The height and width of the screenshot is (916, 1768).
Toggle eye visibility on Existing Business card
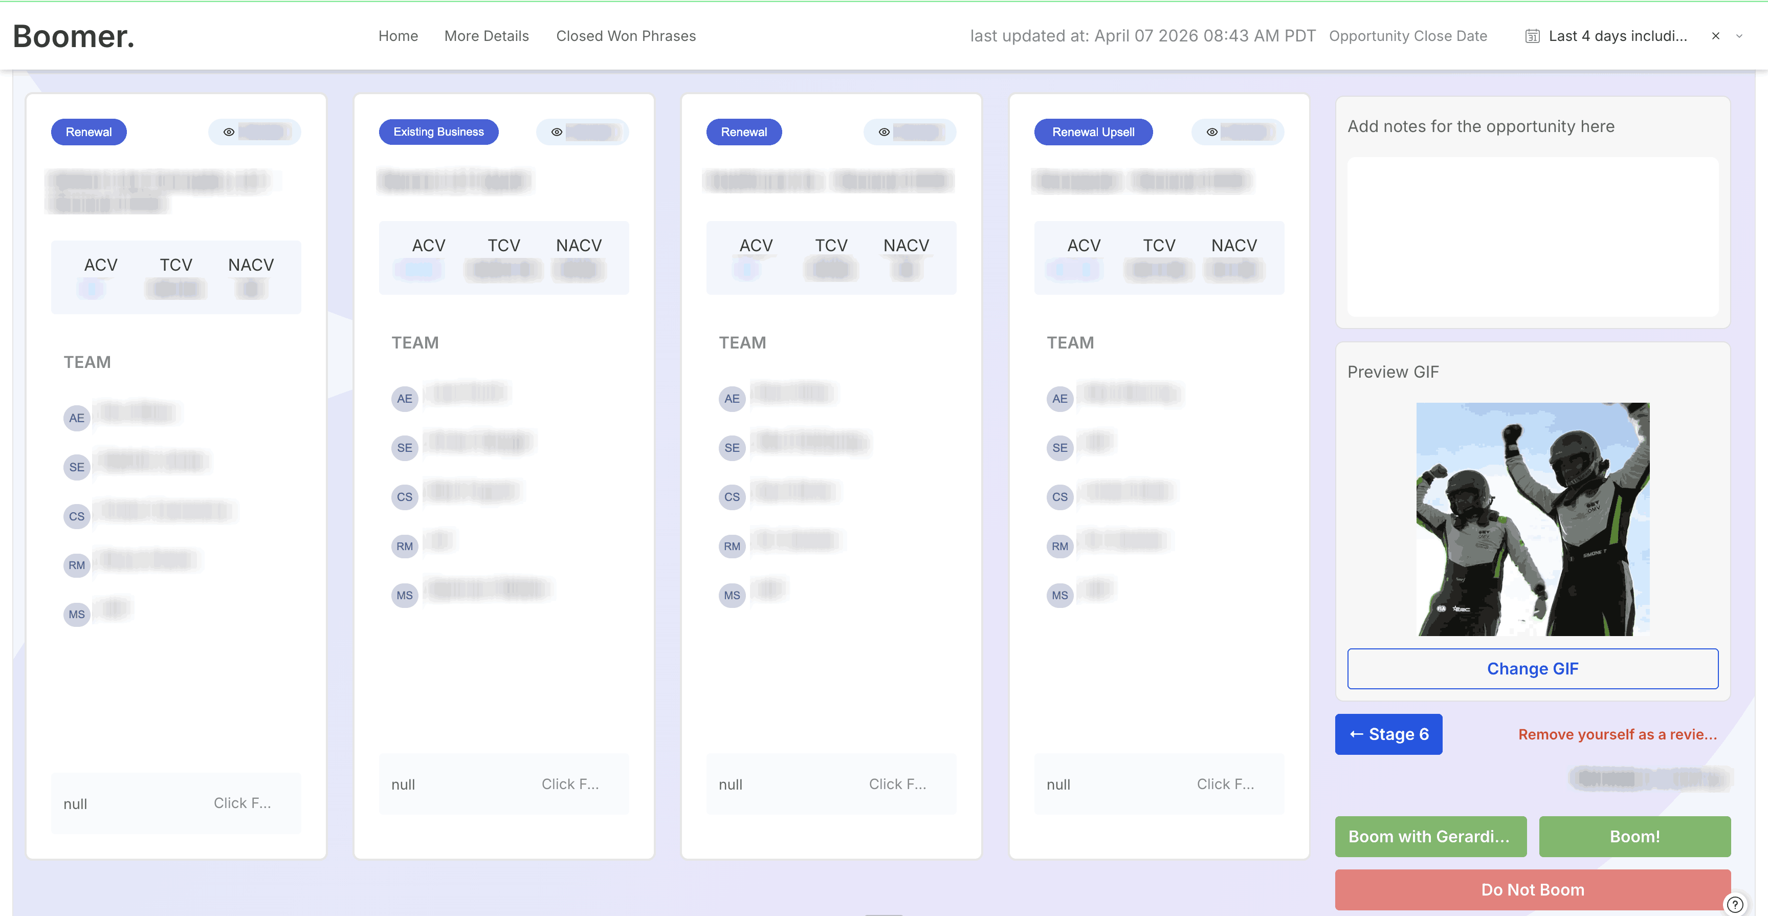pyautogui.click(x=557, y=132)
